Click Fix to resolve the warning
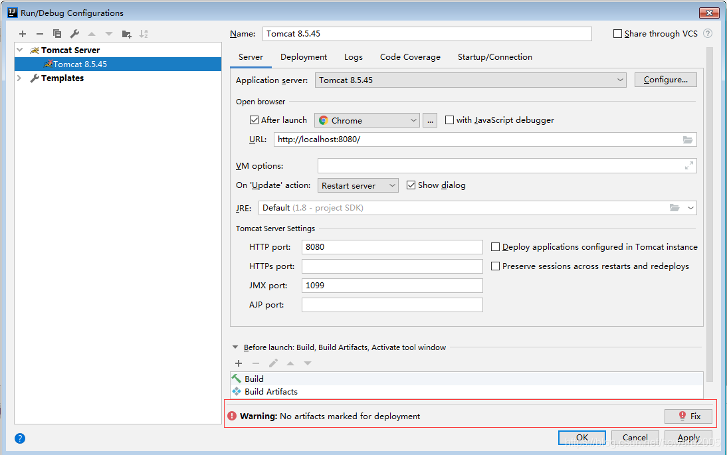727x455 pixels. pyautogui.click(x=688, y=416)
